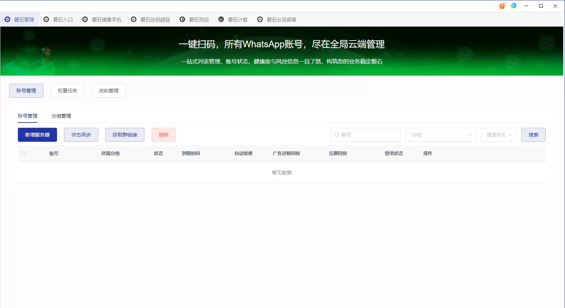The width and height of the screenshot is (565, 308).
Task: Focus the 账号 search input field
Action: tap(366, 135)
